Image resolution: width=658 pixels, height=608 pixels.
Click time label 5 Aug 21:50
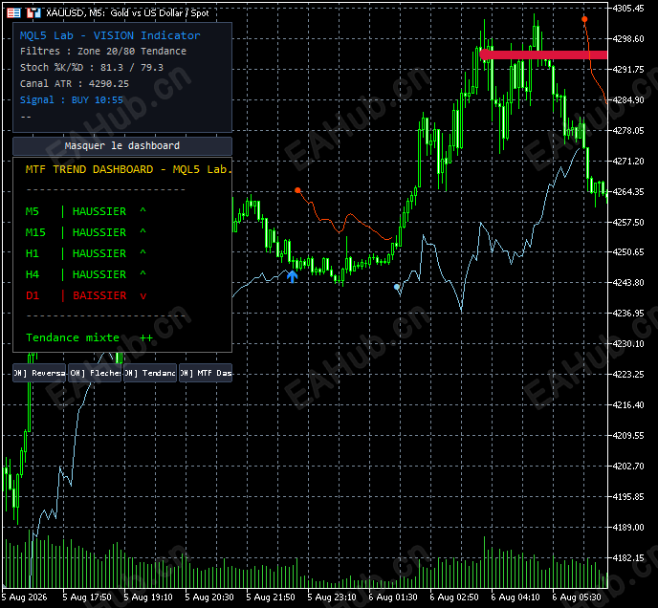pos(271,597)
